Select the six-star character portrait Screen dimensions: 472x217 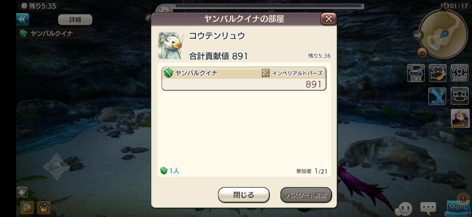(x=460, y=118)
